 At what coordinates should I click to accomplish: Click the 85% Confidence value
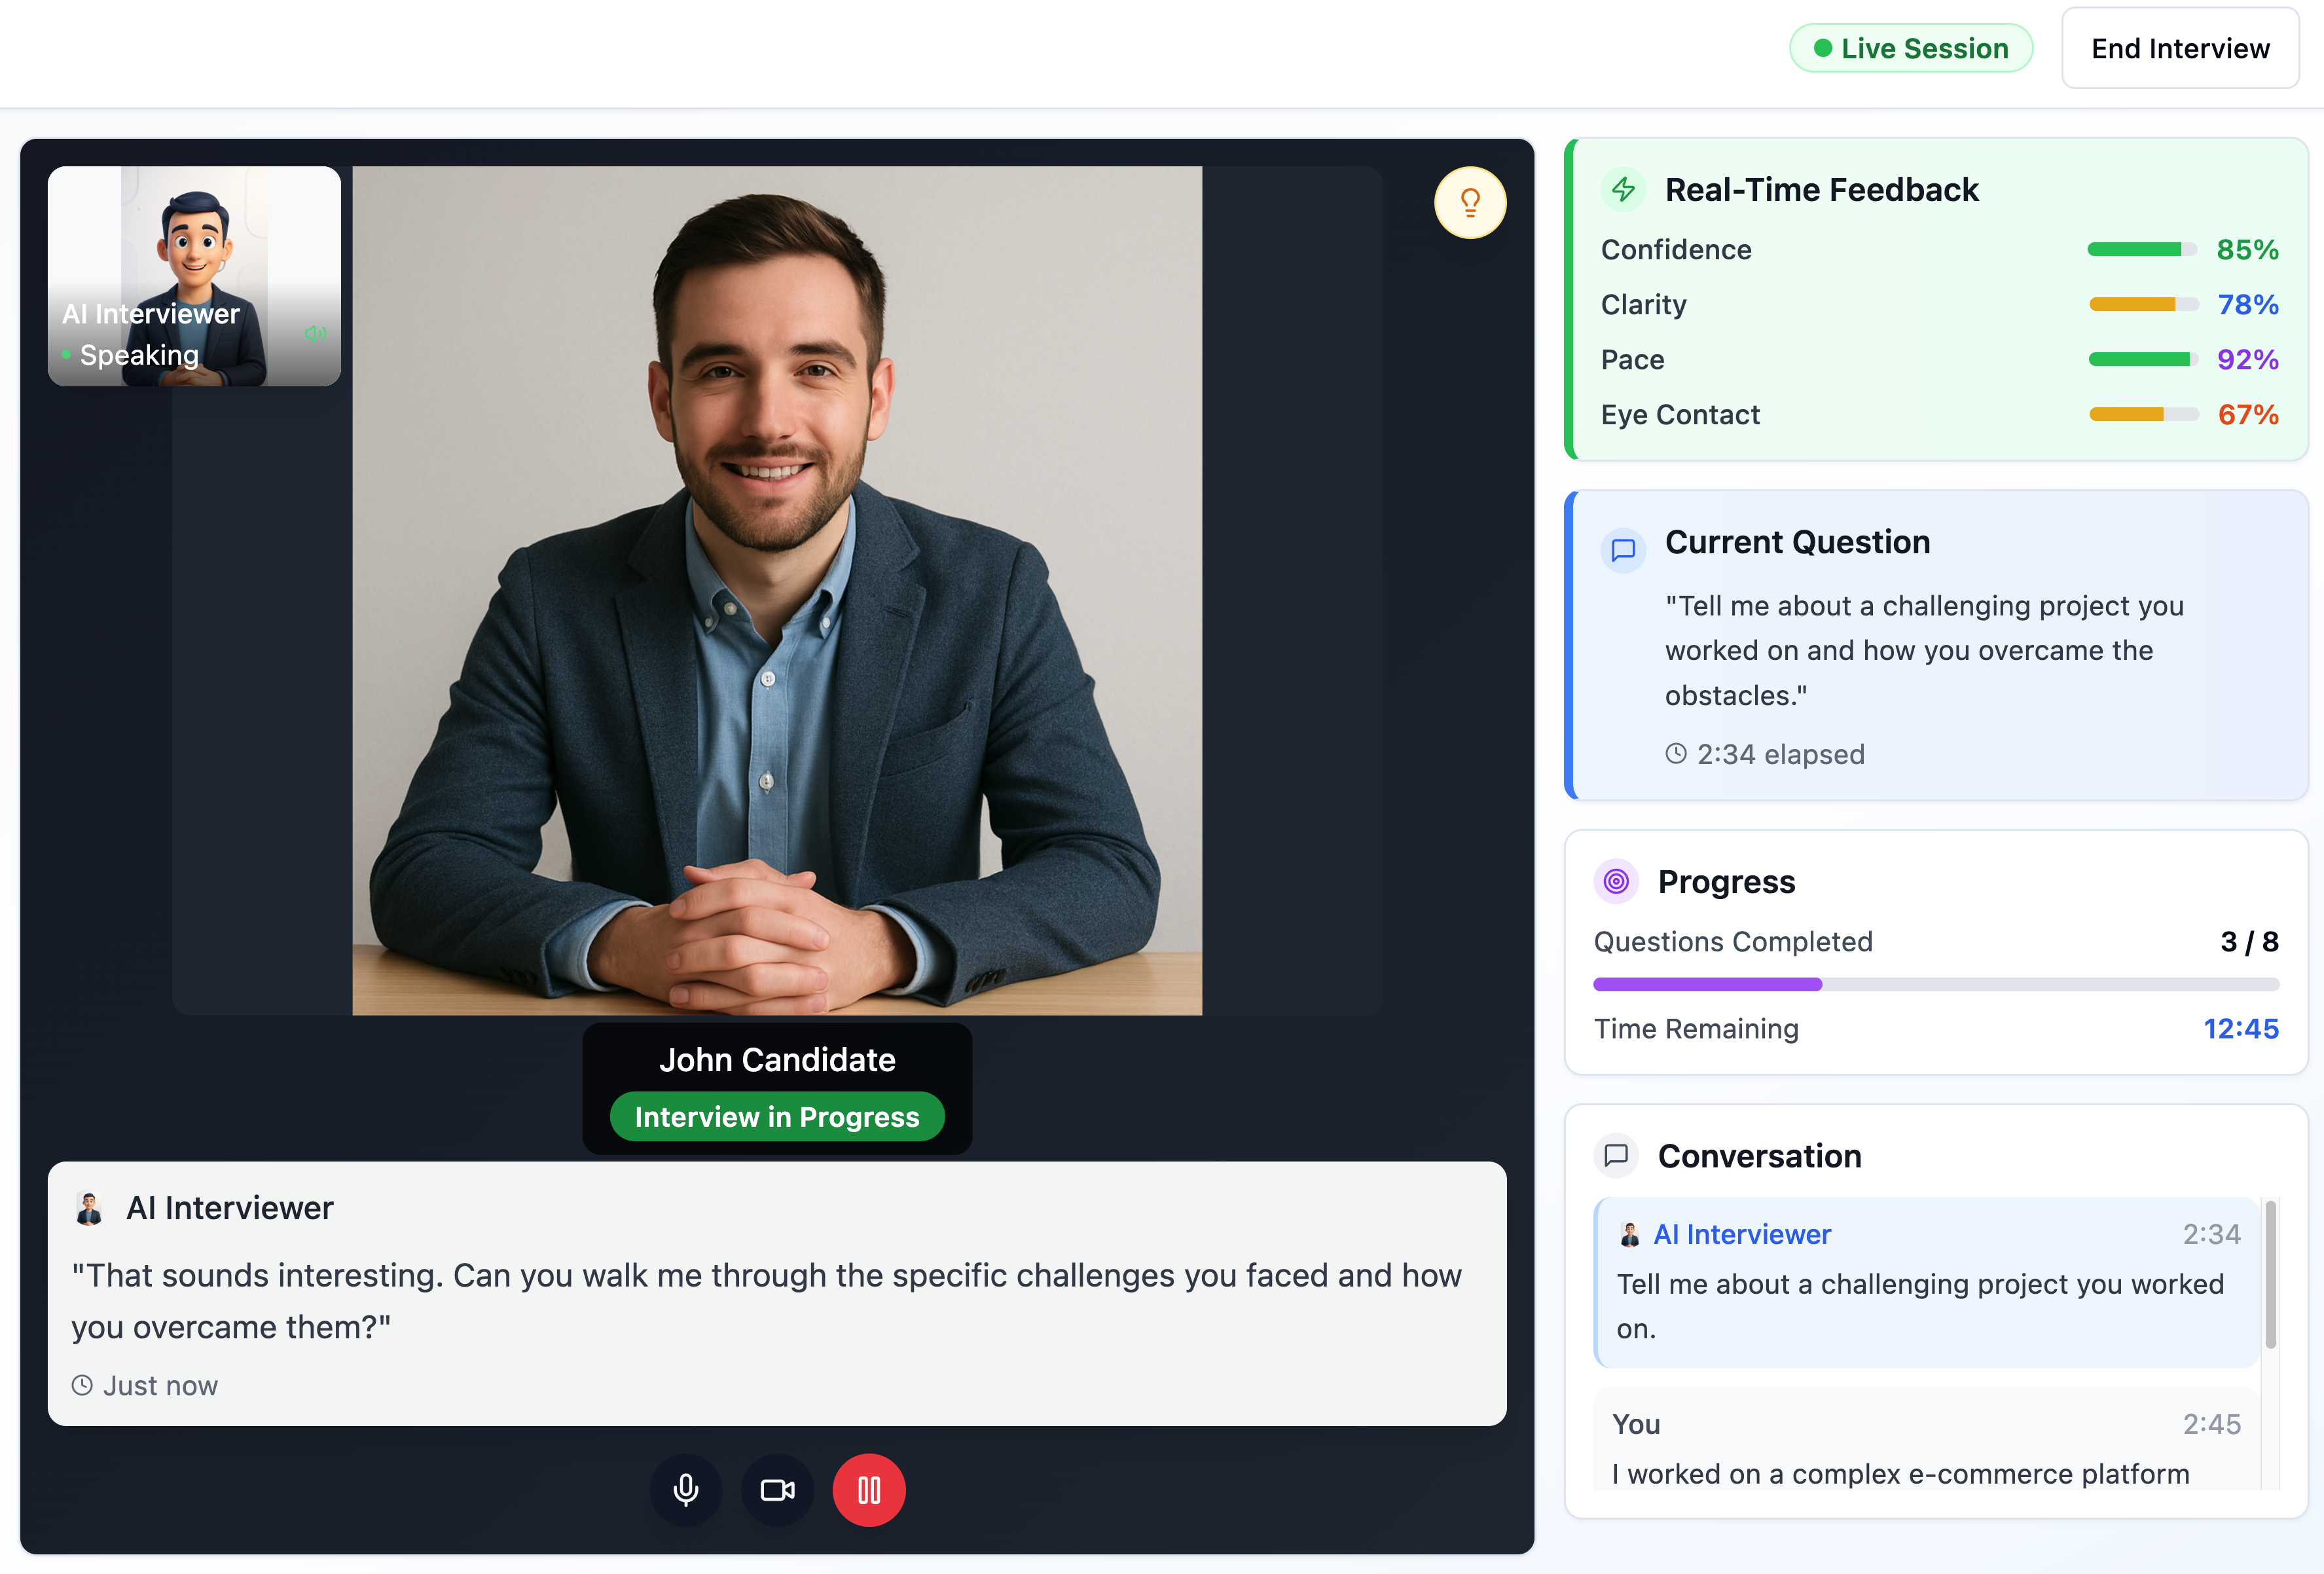(x=2247, y=249)
